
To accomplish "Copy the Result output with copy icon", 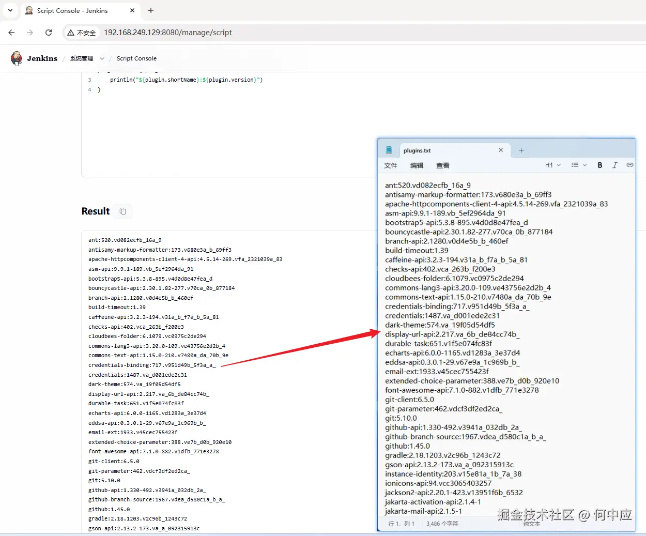I will click(x=122, y=211).
